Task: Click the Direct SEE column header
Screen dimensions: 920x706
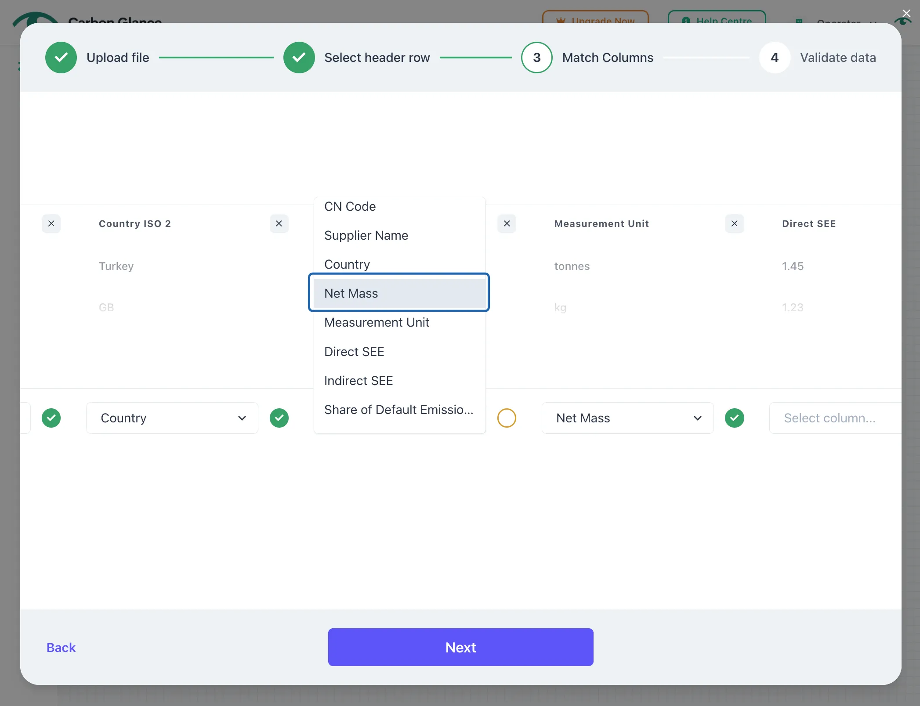Action: [809, 223]
